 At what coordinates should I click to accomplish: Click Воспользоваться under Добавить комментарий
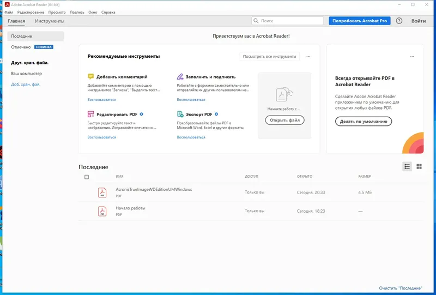tap(102, 100)
